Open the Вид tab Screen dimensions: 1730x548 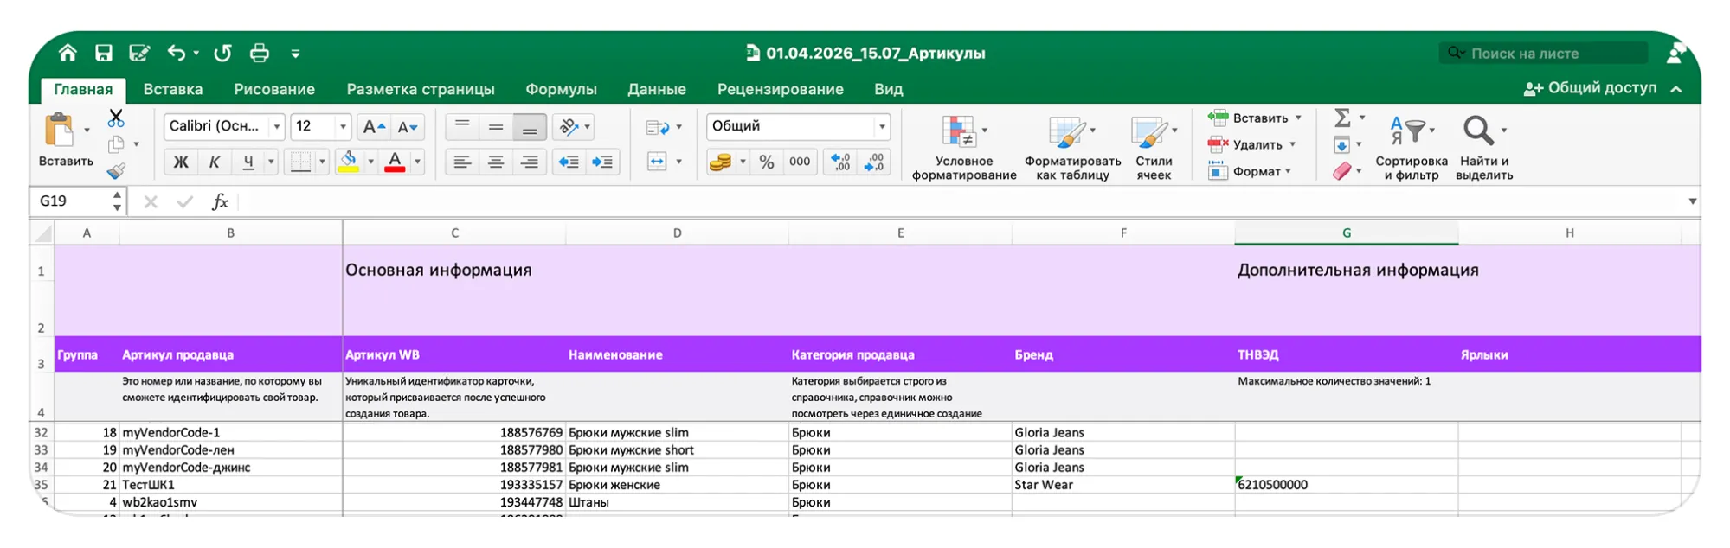pyautogui.click(x=888, y=89)
